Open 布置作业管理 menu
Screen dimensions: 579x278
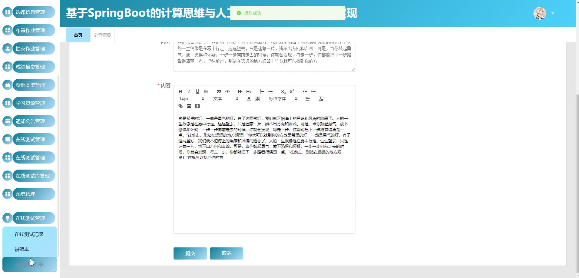(x=34, y=30)
